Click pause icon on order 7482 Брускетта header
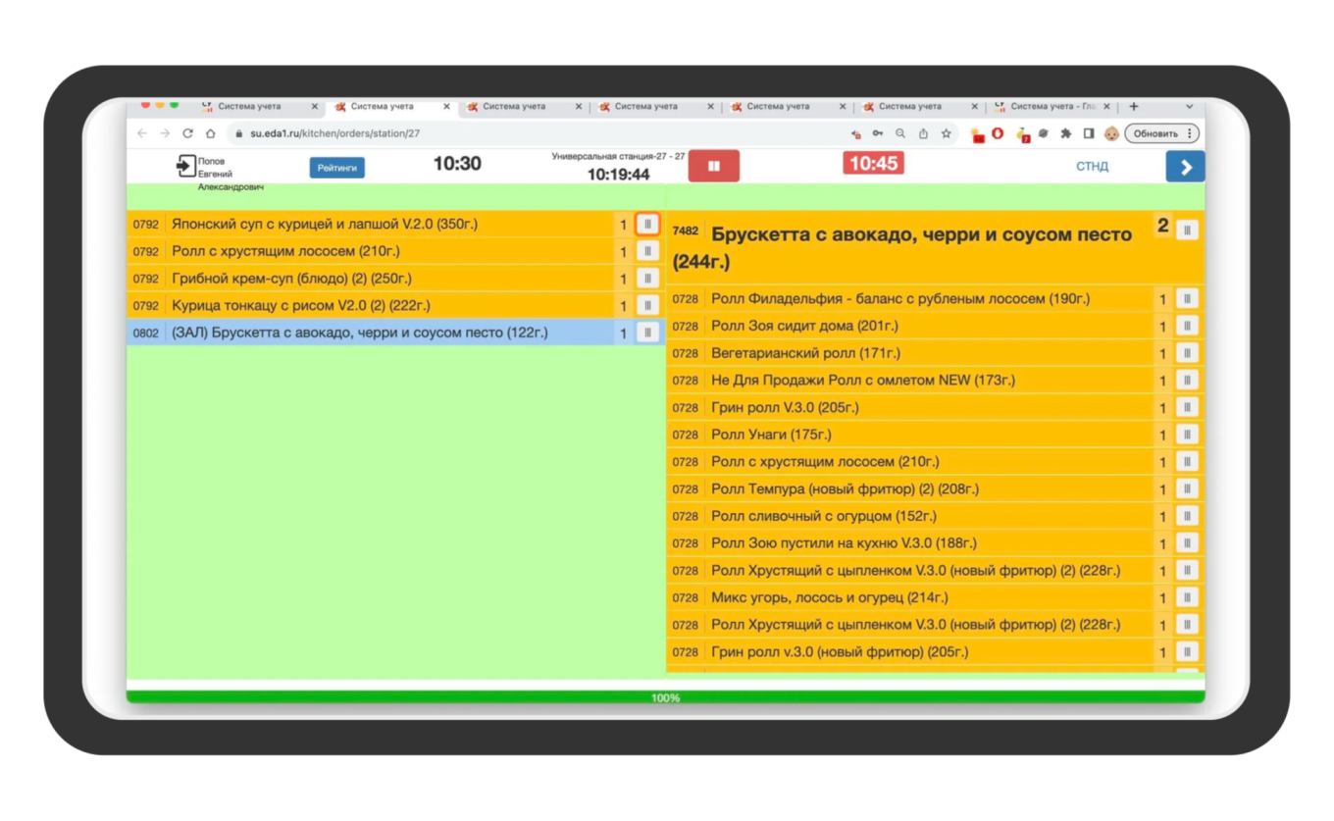This screenshot has width=1334, height=821. click(1187, 231)
